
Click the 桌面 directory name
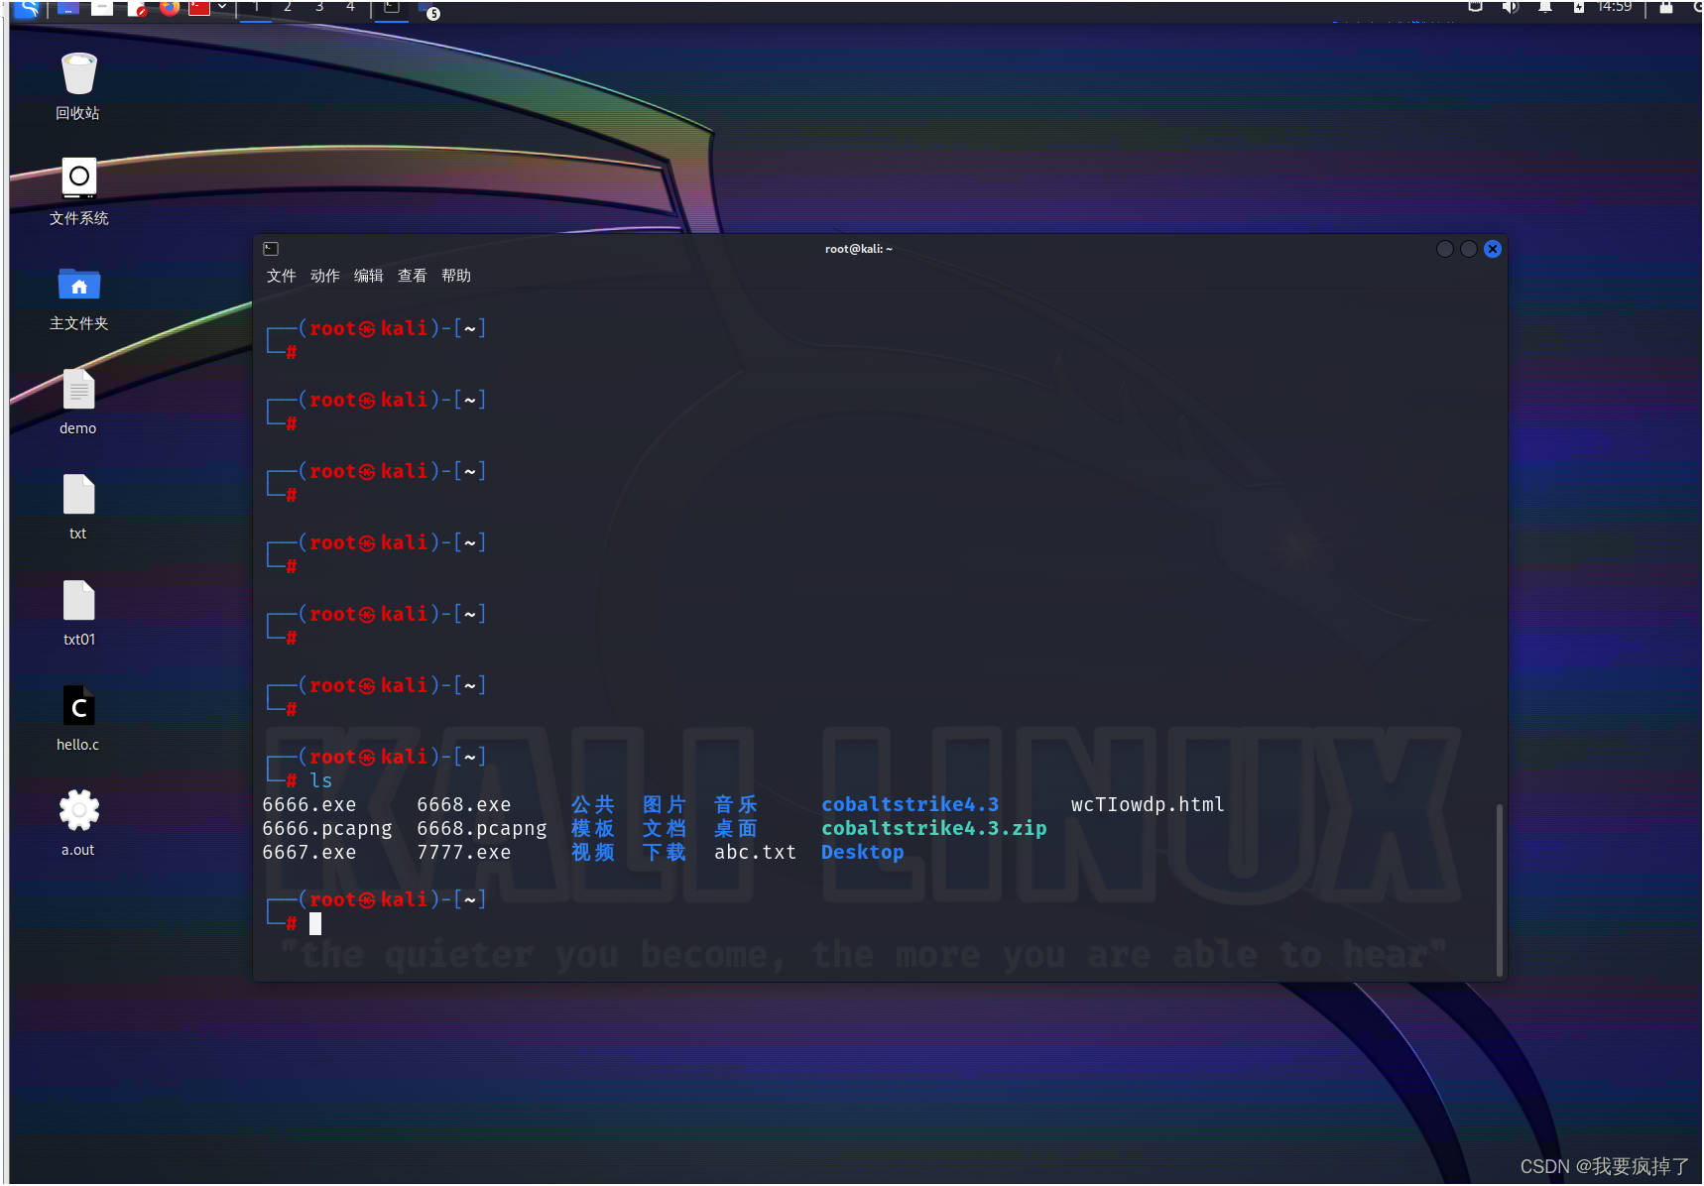pos(736,828)
